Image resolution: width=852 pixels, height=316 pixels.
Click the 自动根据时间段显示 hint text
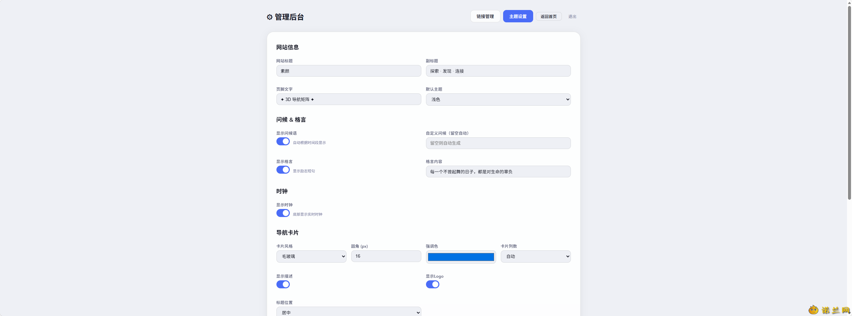309,143
